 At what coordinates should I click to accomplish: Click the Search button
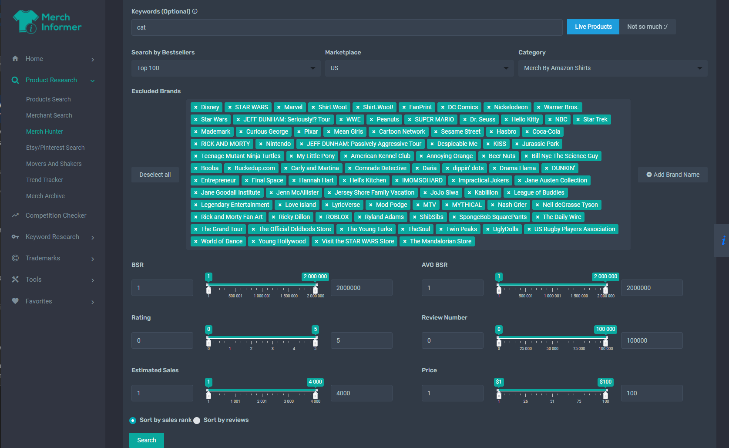pyautogui.click(x=147, y=440)
